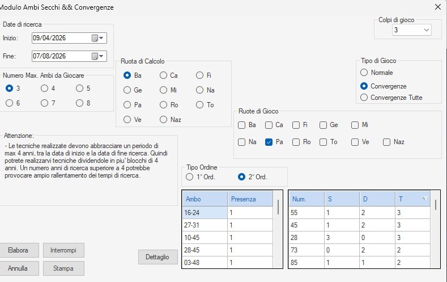447x282 pixels.
Task: Check Ge in Ruote di Gioco
Action: (x=323, y=125)
